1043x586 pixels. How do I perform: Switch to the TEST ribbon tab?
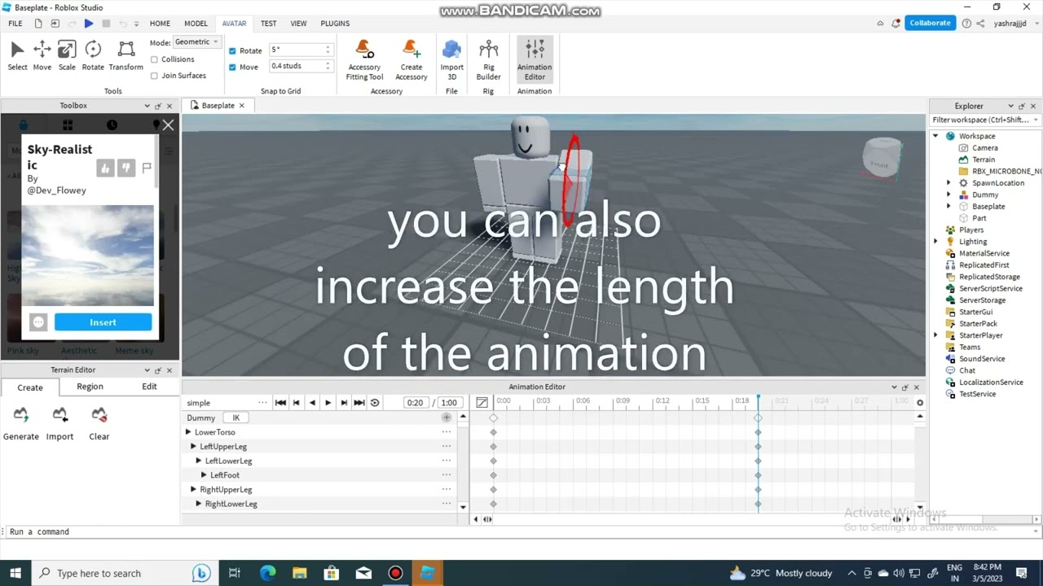[x=268, y=24]
